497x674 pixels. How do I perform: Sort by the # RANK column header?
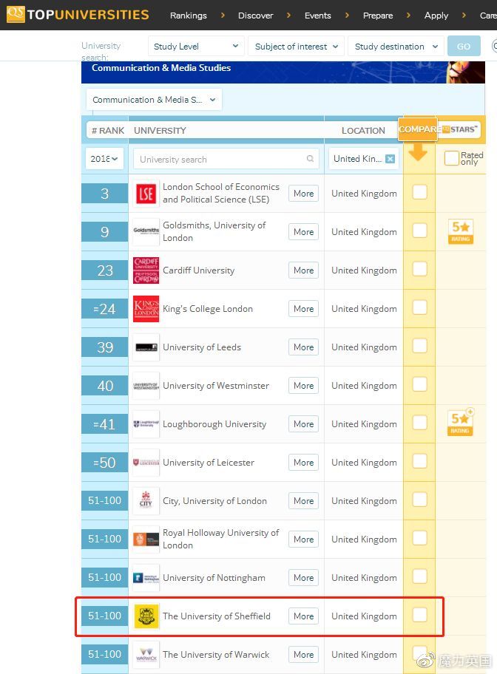click(x=107, y=130)
